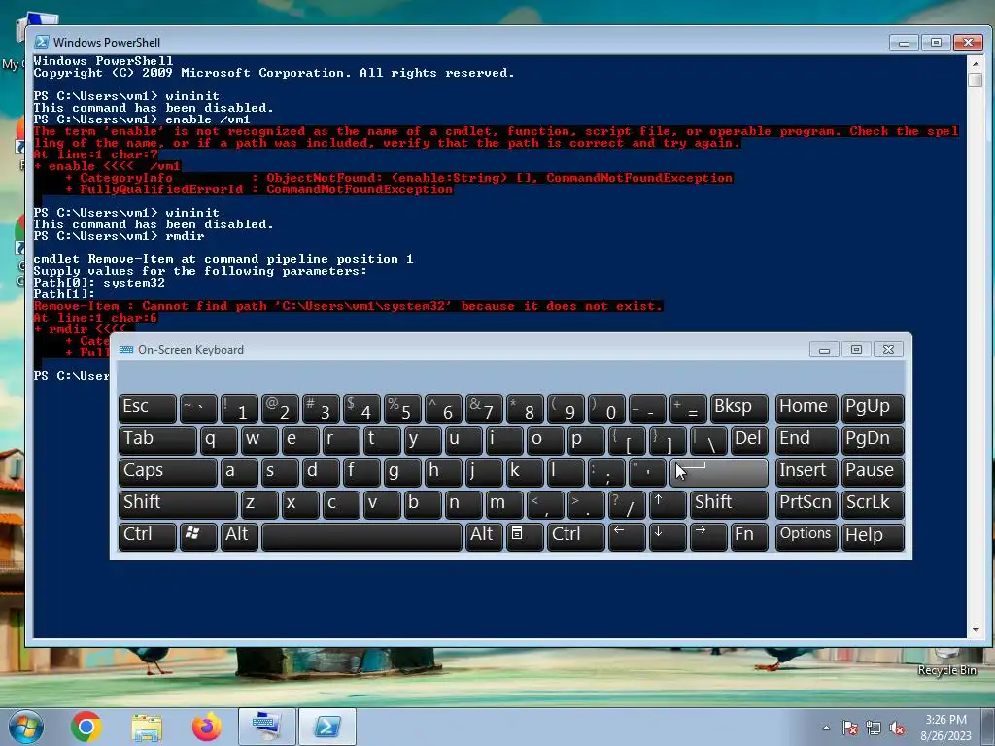Click the End key

click(806, 440)
